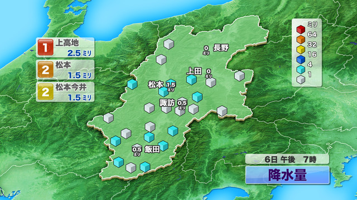
Task: Click the orange 32 millimeter legend cube
Action: [x=301, y=39]
